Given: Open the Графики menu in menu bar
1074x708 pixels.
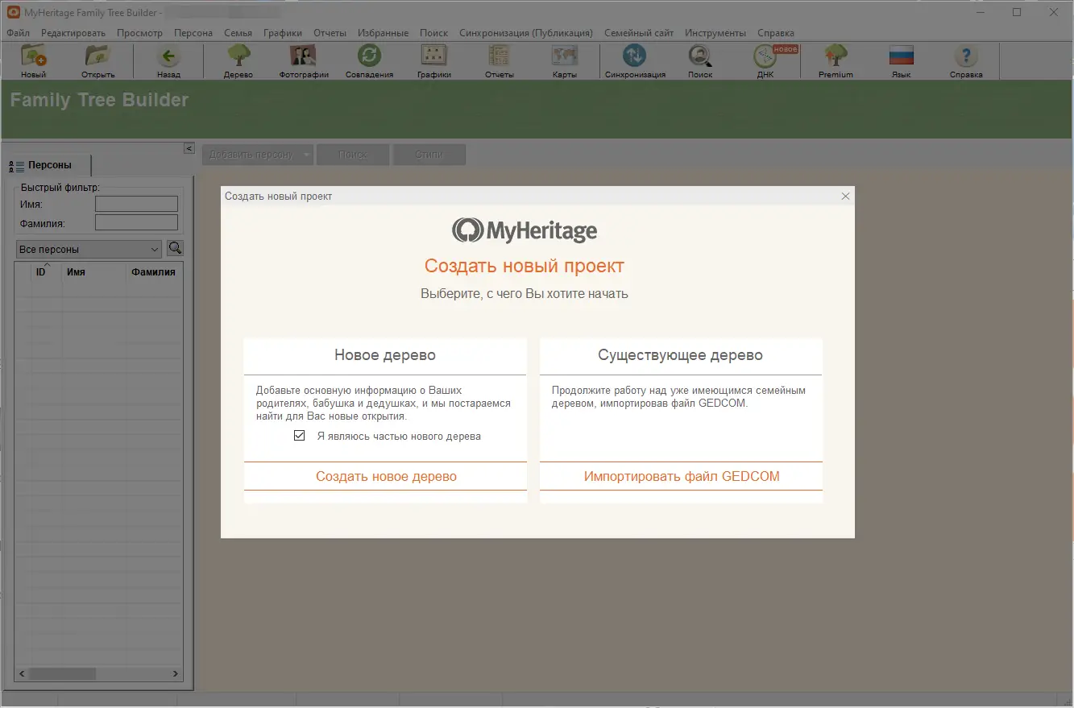Looking at the screenshot, I should coord(283,33).
